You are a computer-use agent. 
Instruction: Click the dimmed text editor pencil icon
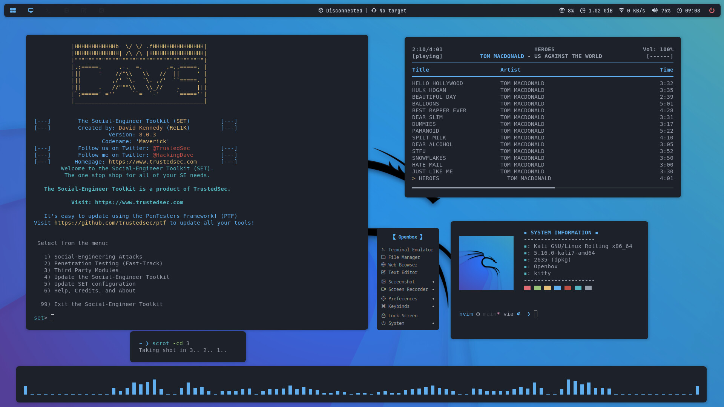coord(84,11)
